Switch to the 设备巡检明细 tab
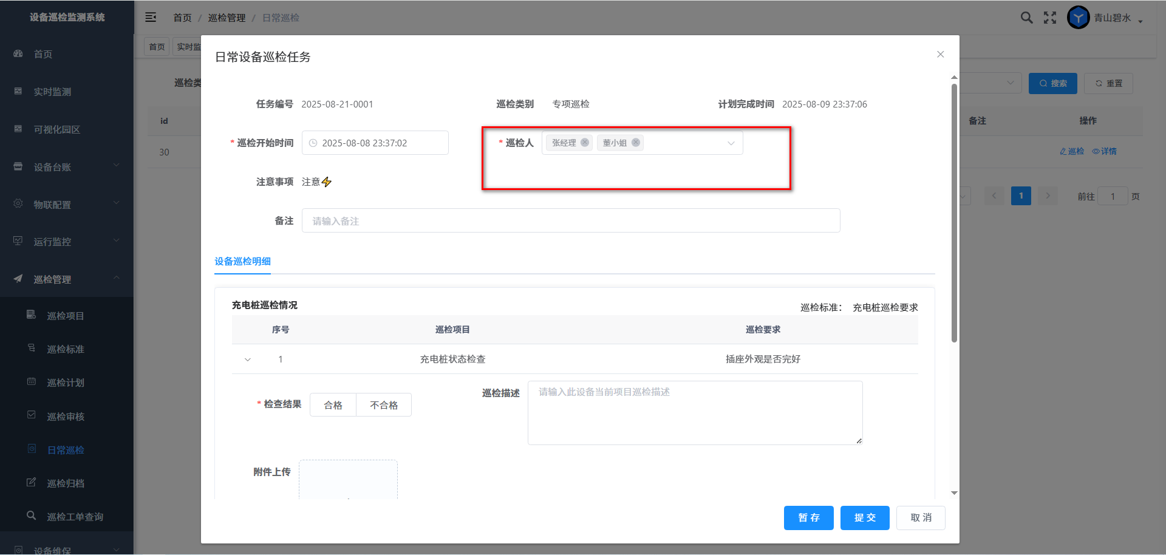This screenshot has width=1166, height=555. pyautogui.click(x=242, y=262)
